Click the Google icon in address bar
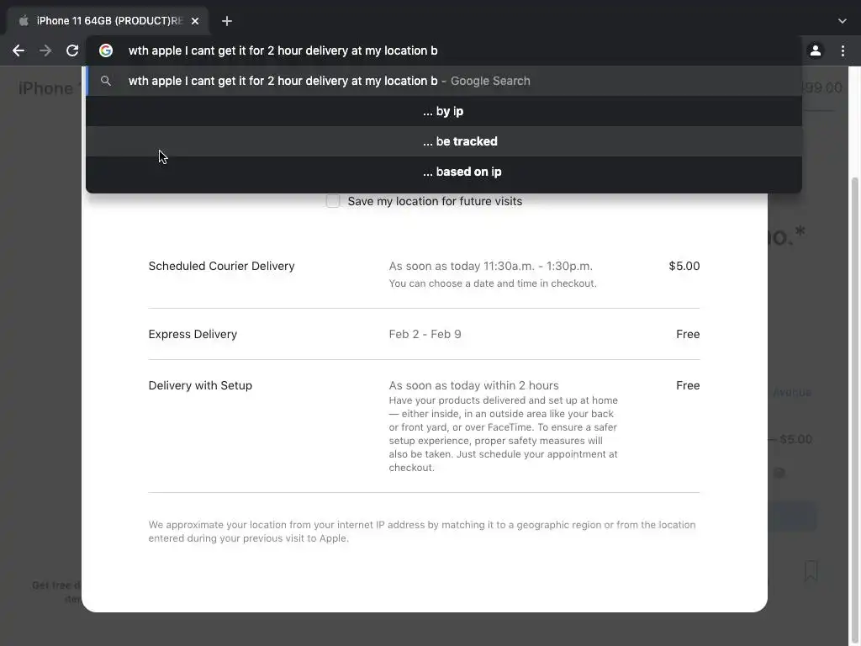The image size is (861, 646). coord(106,50)
